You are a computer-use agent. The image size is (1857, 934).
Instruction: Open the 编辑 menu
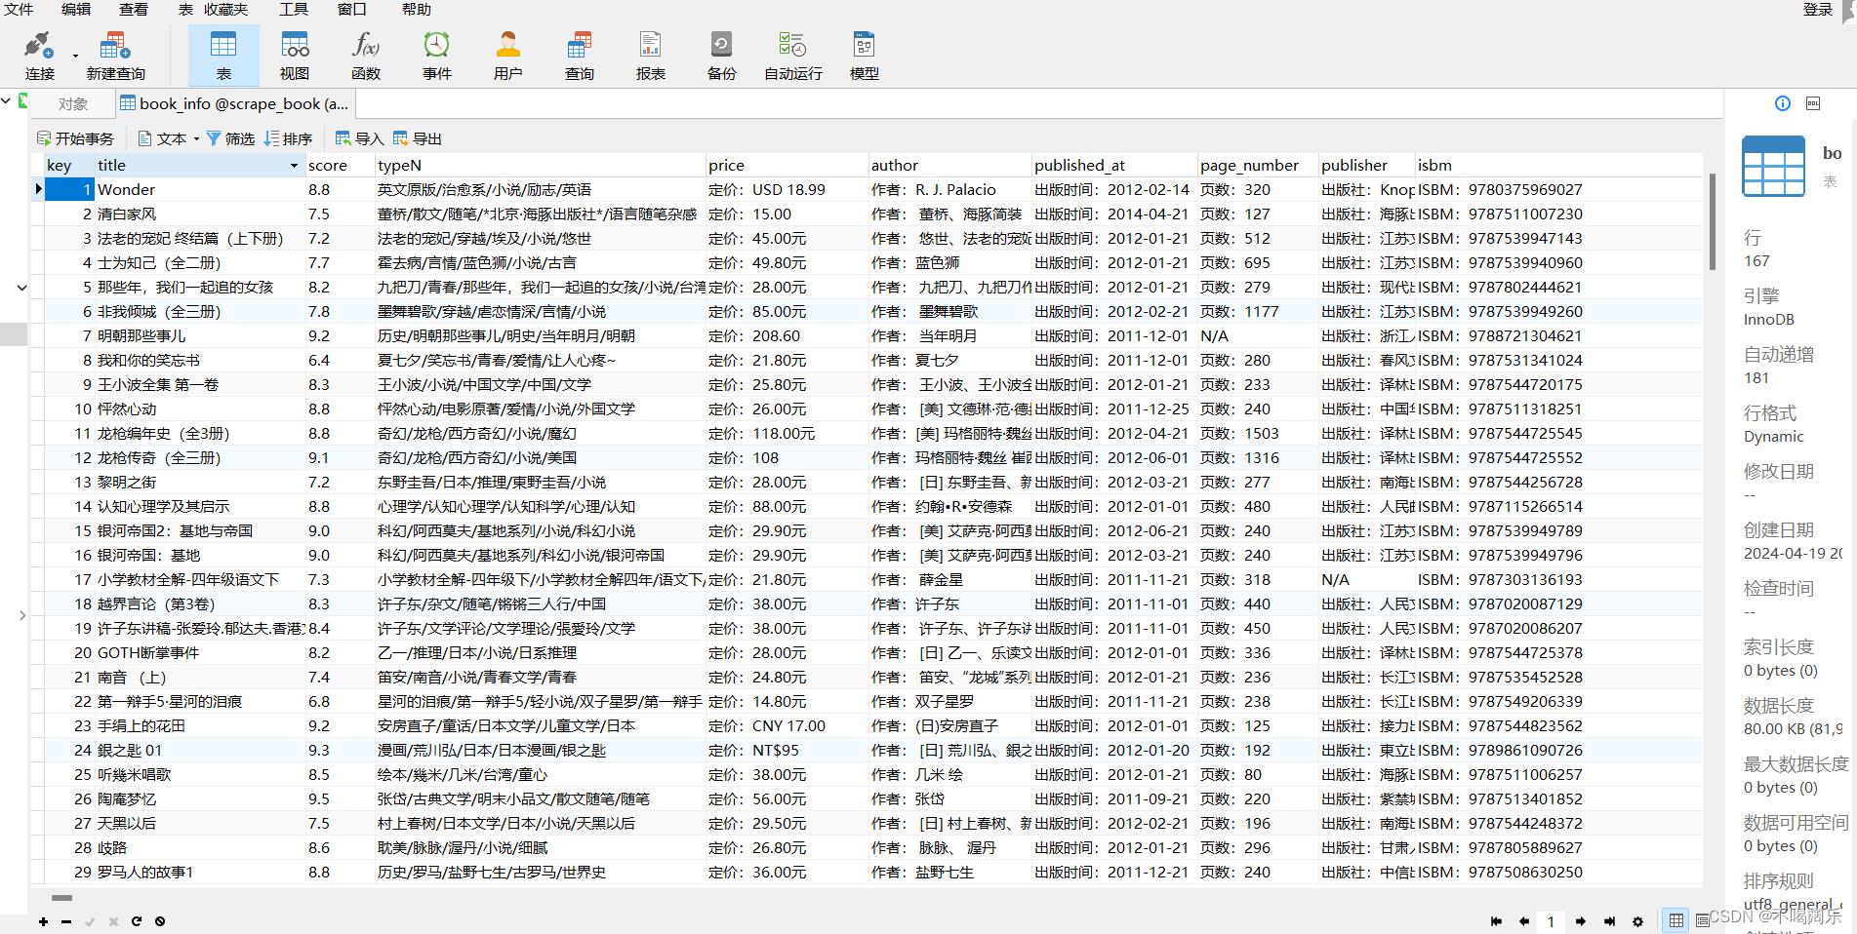(x=76, y=9)
